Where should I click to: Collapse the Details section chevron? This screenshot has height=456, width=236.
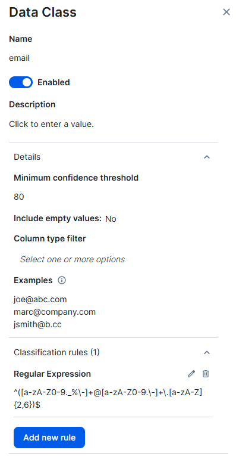point(207,157)
